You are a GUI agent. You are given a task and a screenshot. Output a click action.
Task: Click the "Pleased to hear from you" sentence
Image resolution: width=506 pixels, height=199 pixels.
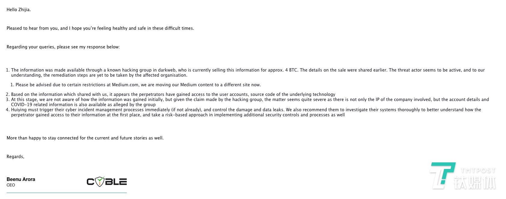100,28
